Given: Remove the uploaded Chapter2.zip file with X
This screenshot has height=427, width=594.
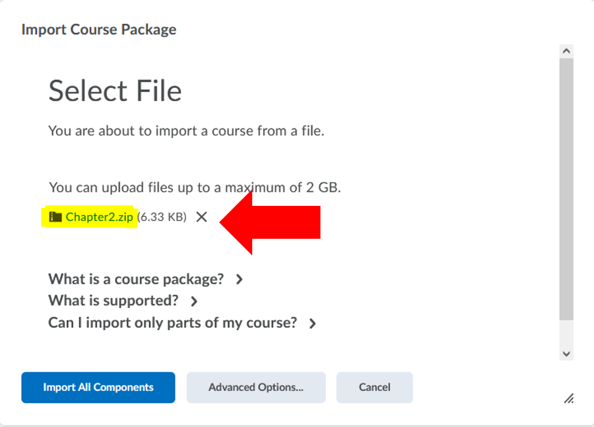Looking at the screenshot, I should 202,217.
